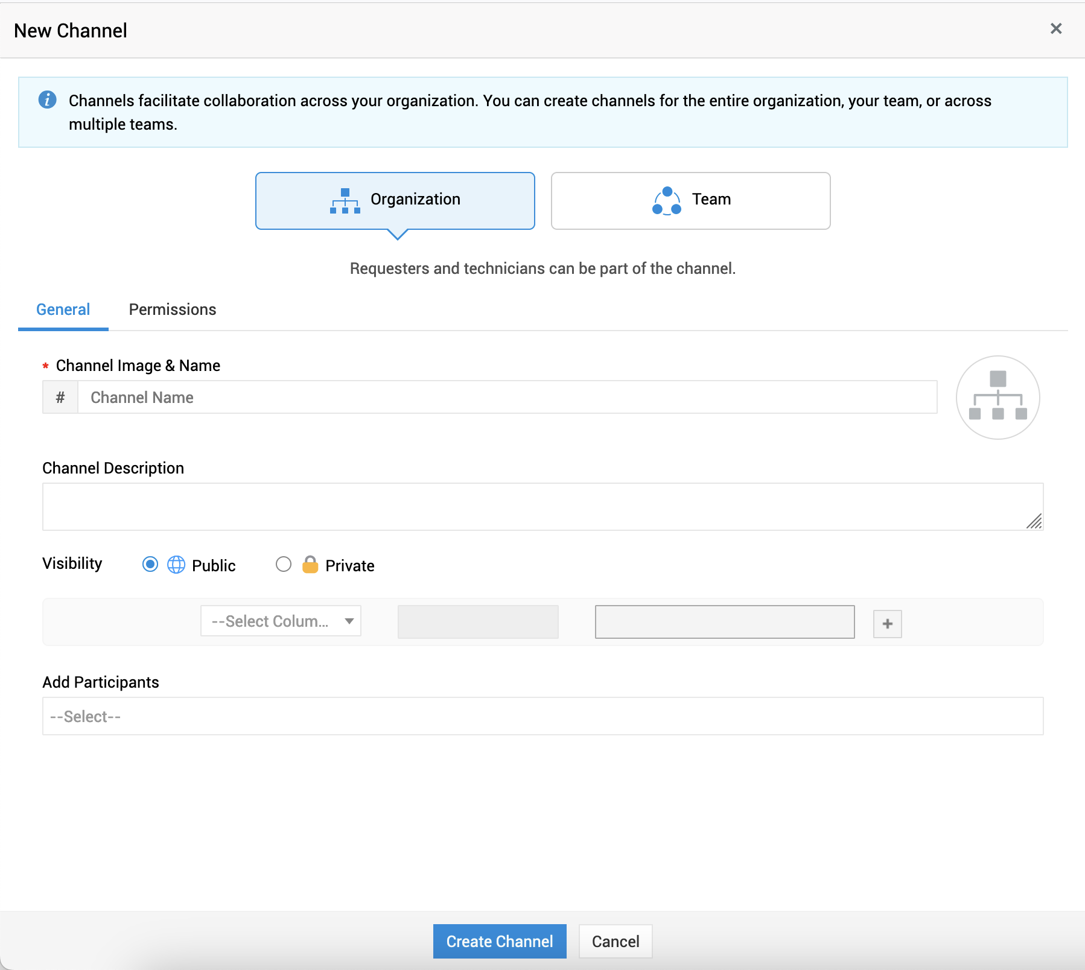Select the Public visibility radio button
Viewport: 1085px width, 970px height.
pos(150,564)
